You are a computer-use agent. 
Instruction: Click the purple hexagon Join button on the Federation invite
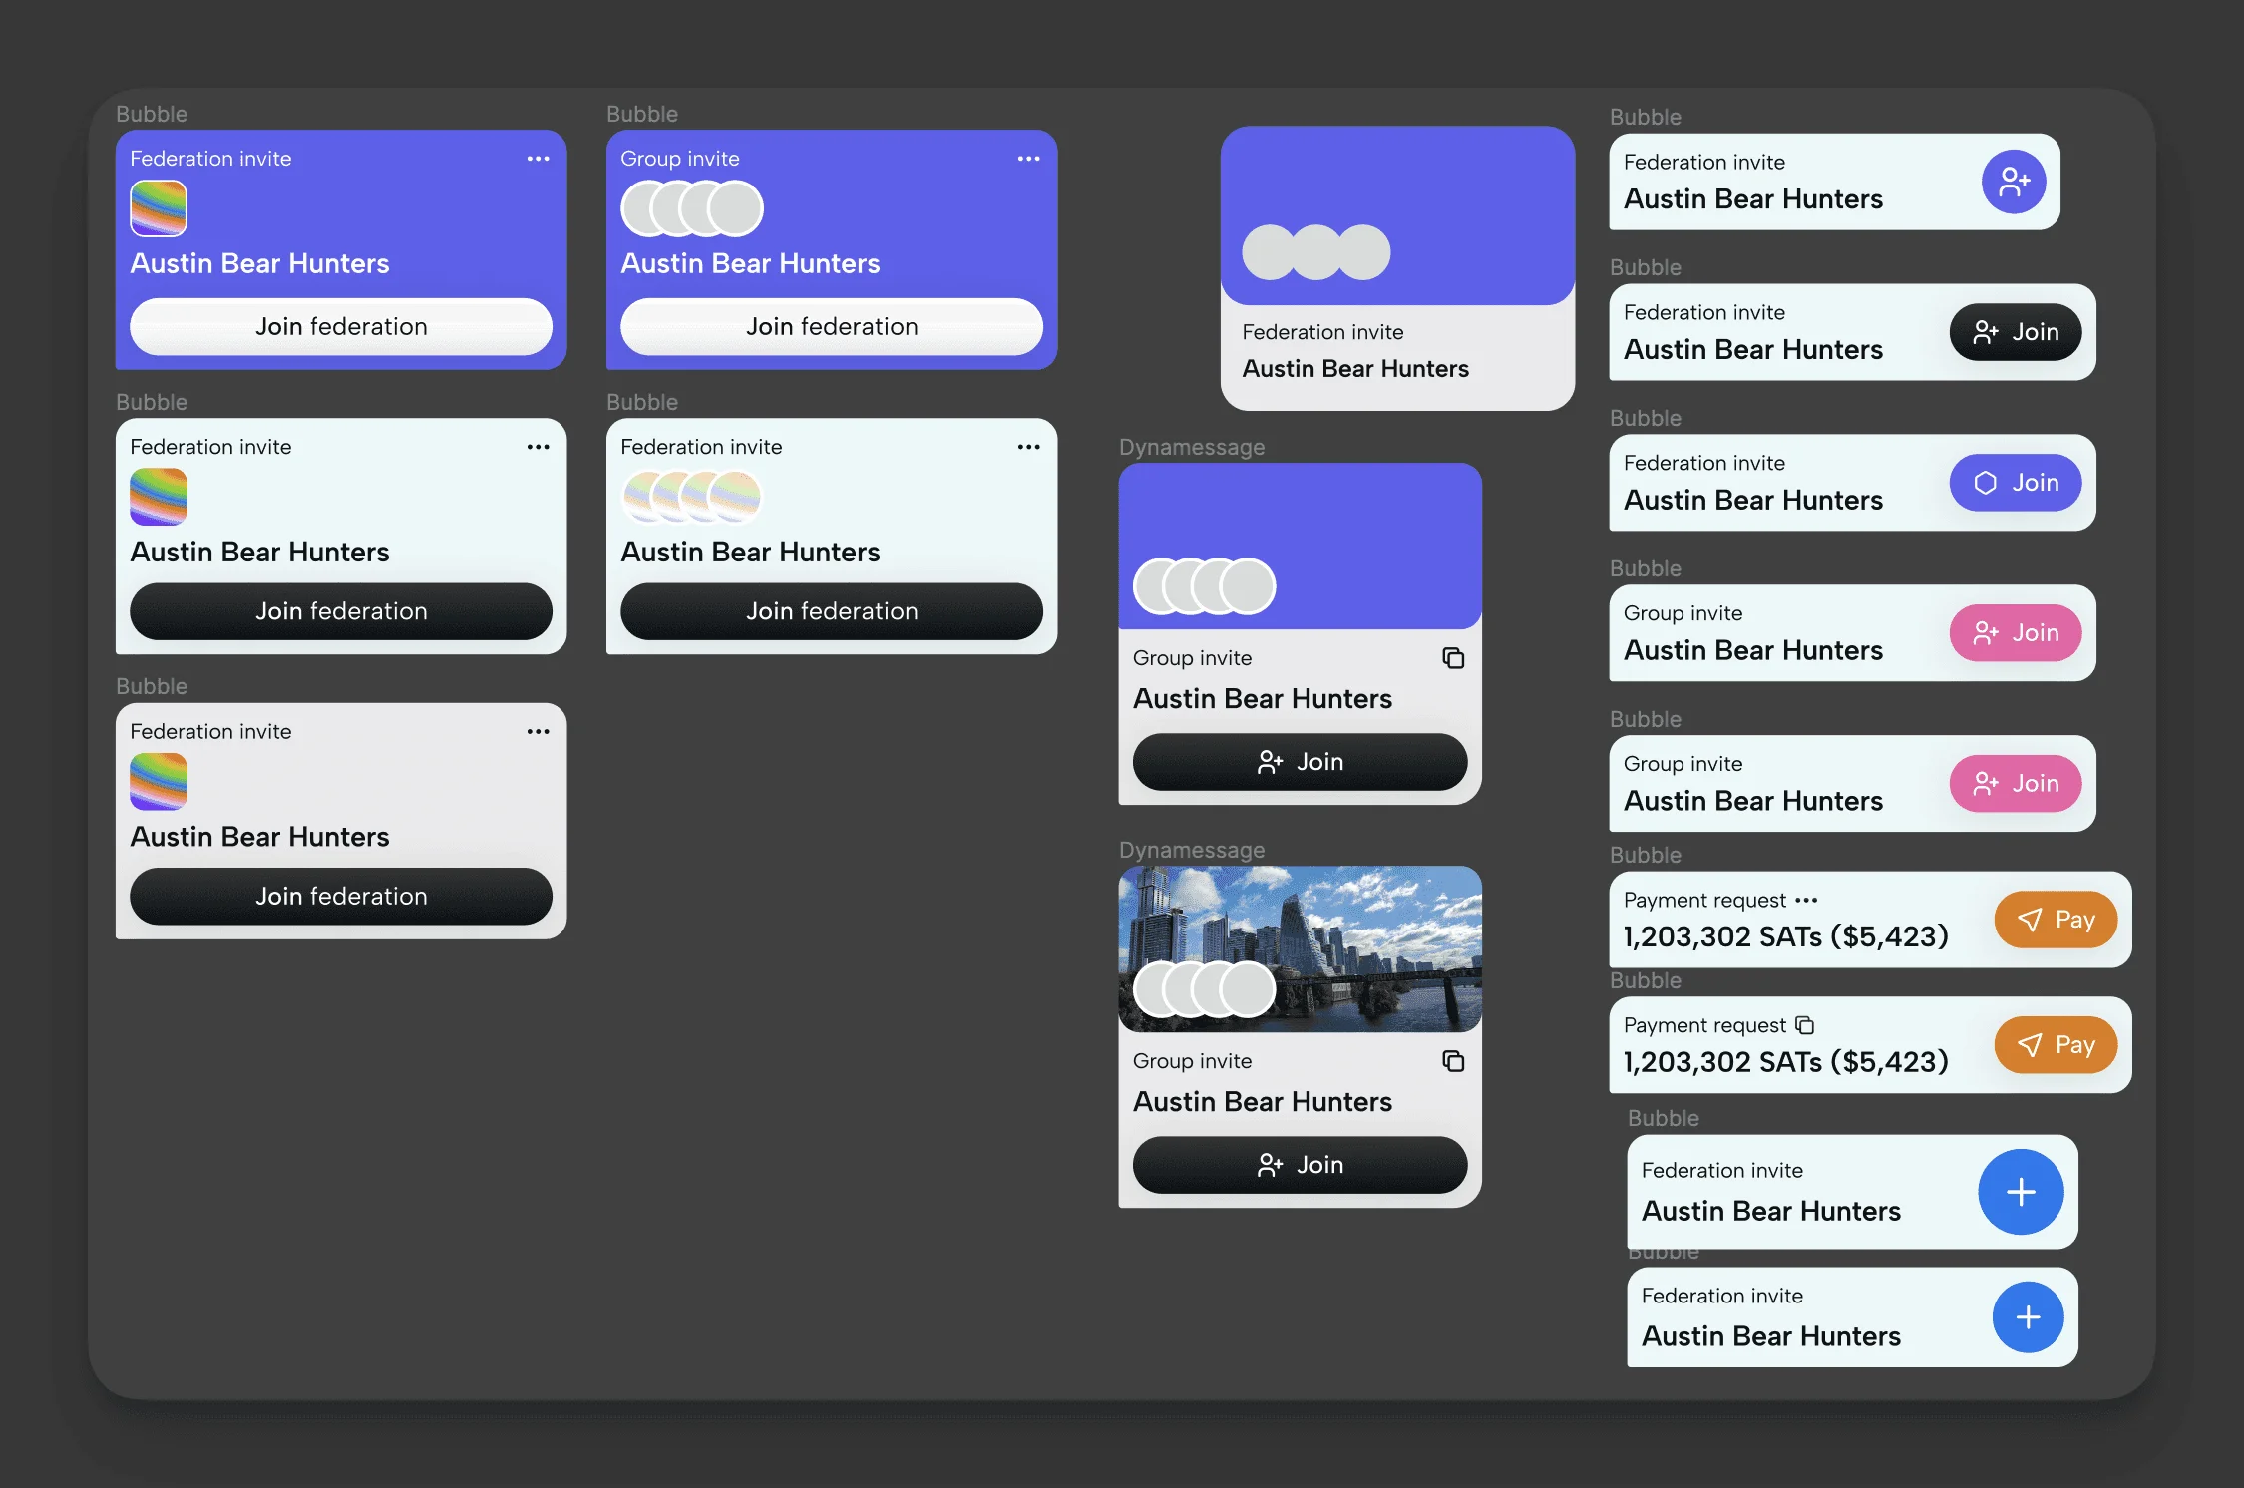(x=2015, y=482)
